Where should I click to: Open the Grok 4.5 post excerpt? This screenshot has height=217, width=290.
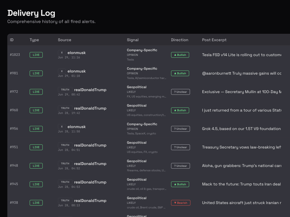pyautogui.click(x=241, y=129)
